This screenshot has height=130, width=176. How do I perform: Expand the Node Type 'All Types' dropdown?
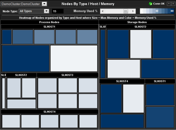[46, 11]
